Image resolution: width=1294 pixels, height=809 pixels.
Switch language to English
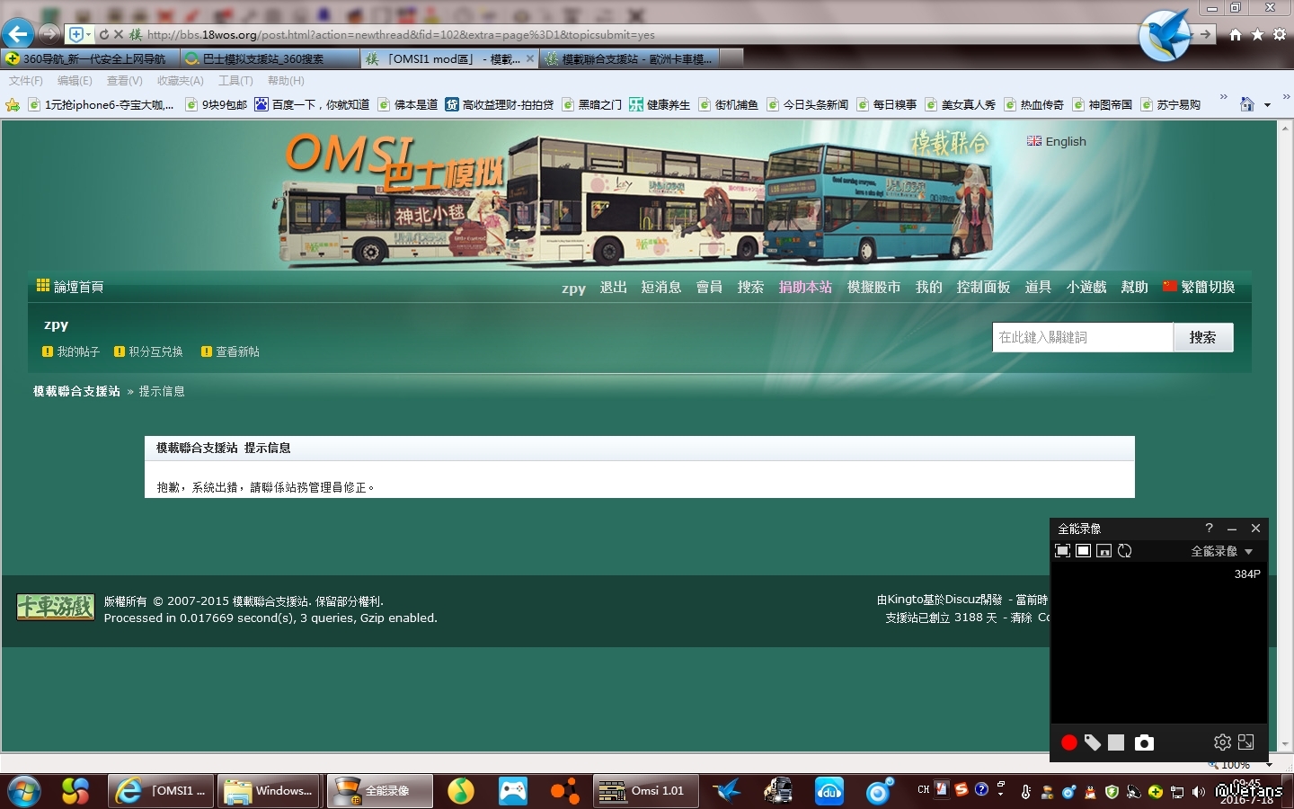(x=1057, y=141)
